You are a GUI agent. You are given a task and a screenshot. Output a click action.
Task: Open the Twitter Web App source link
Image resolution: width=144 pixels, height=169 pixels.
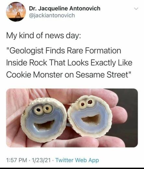(77, 160)
